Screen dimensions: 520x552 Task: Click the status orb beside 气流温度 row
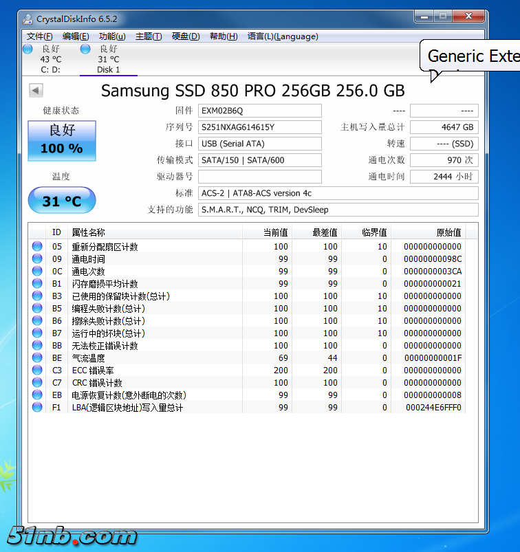tap(37, 358)
